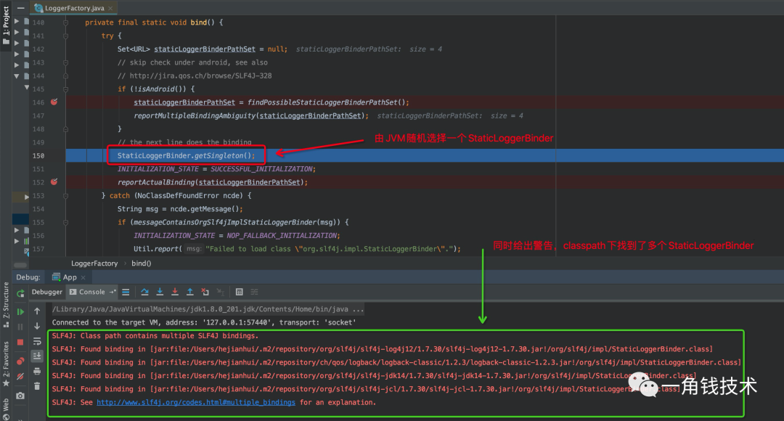Fold the bind() method at line 140
The height and width of the screenshot is (421, 784).
click(x=65, y=23)
